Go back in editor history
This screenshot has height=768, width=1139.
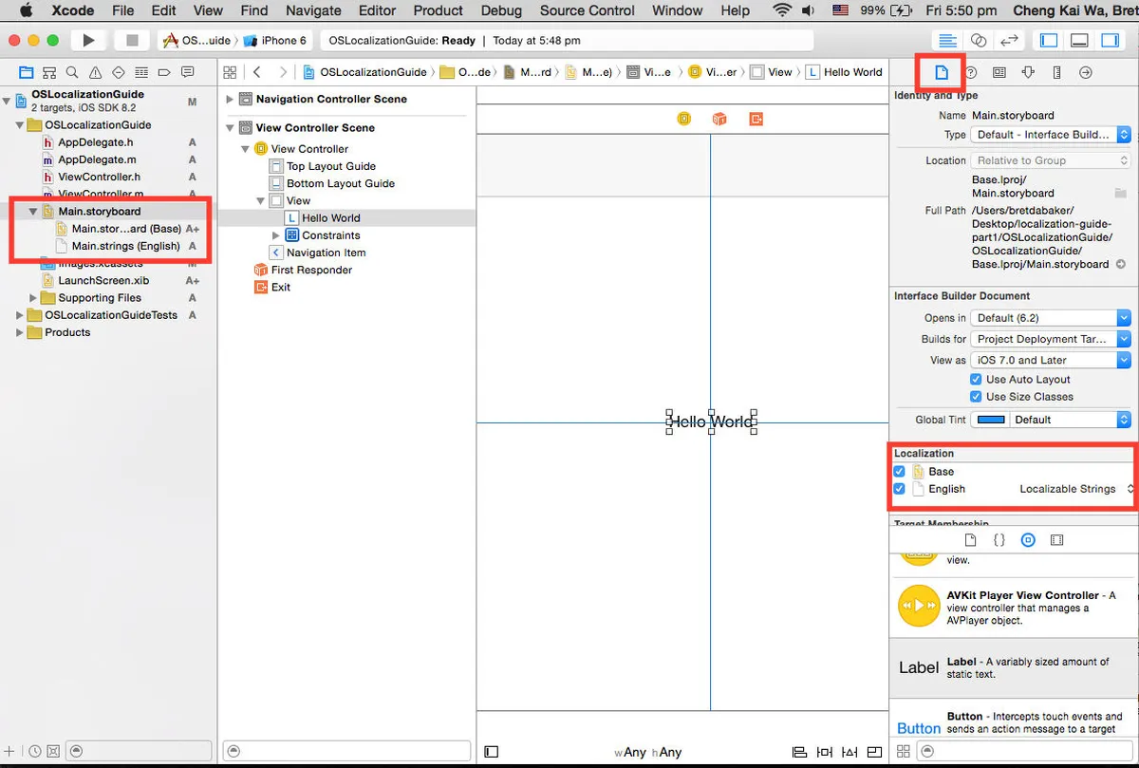tap(257, 72)
